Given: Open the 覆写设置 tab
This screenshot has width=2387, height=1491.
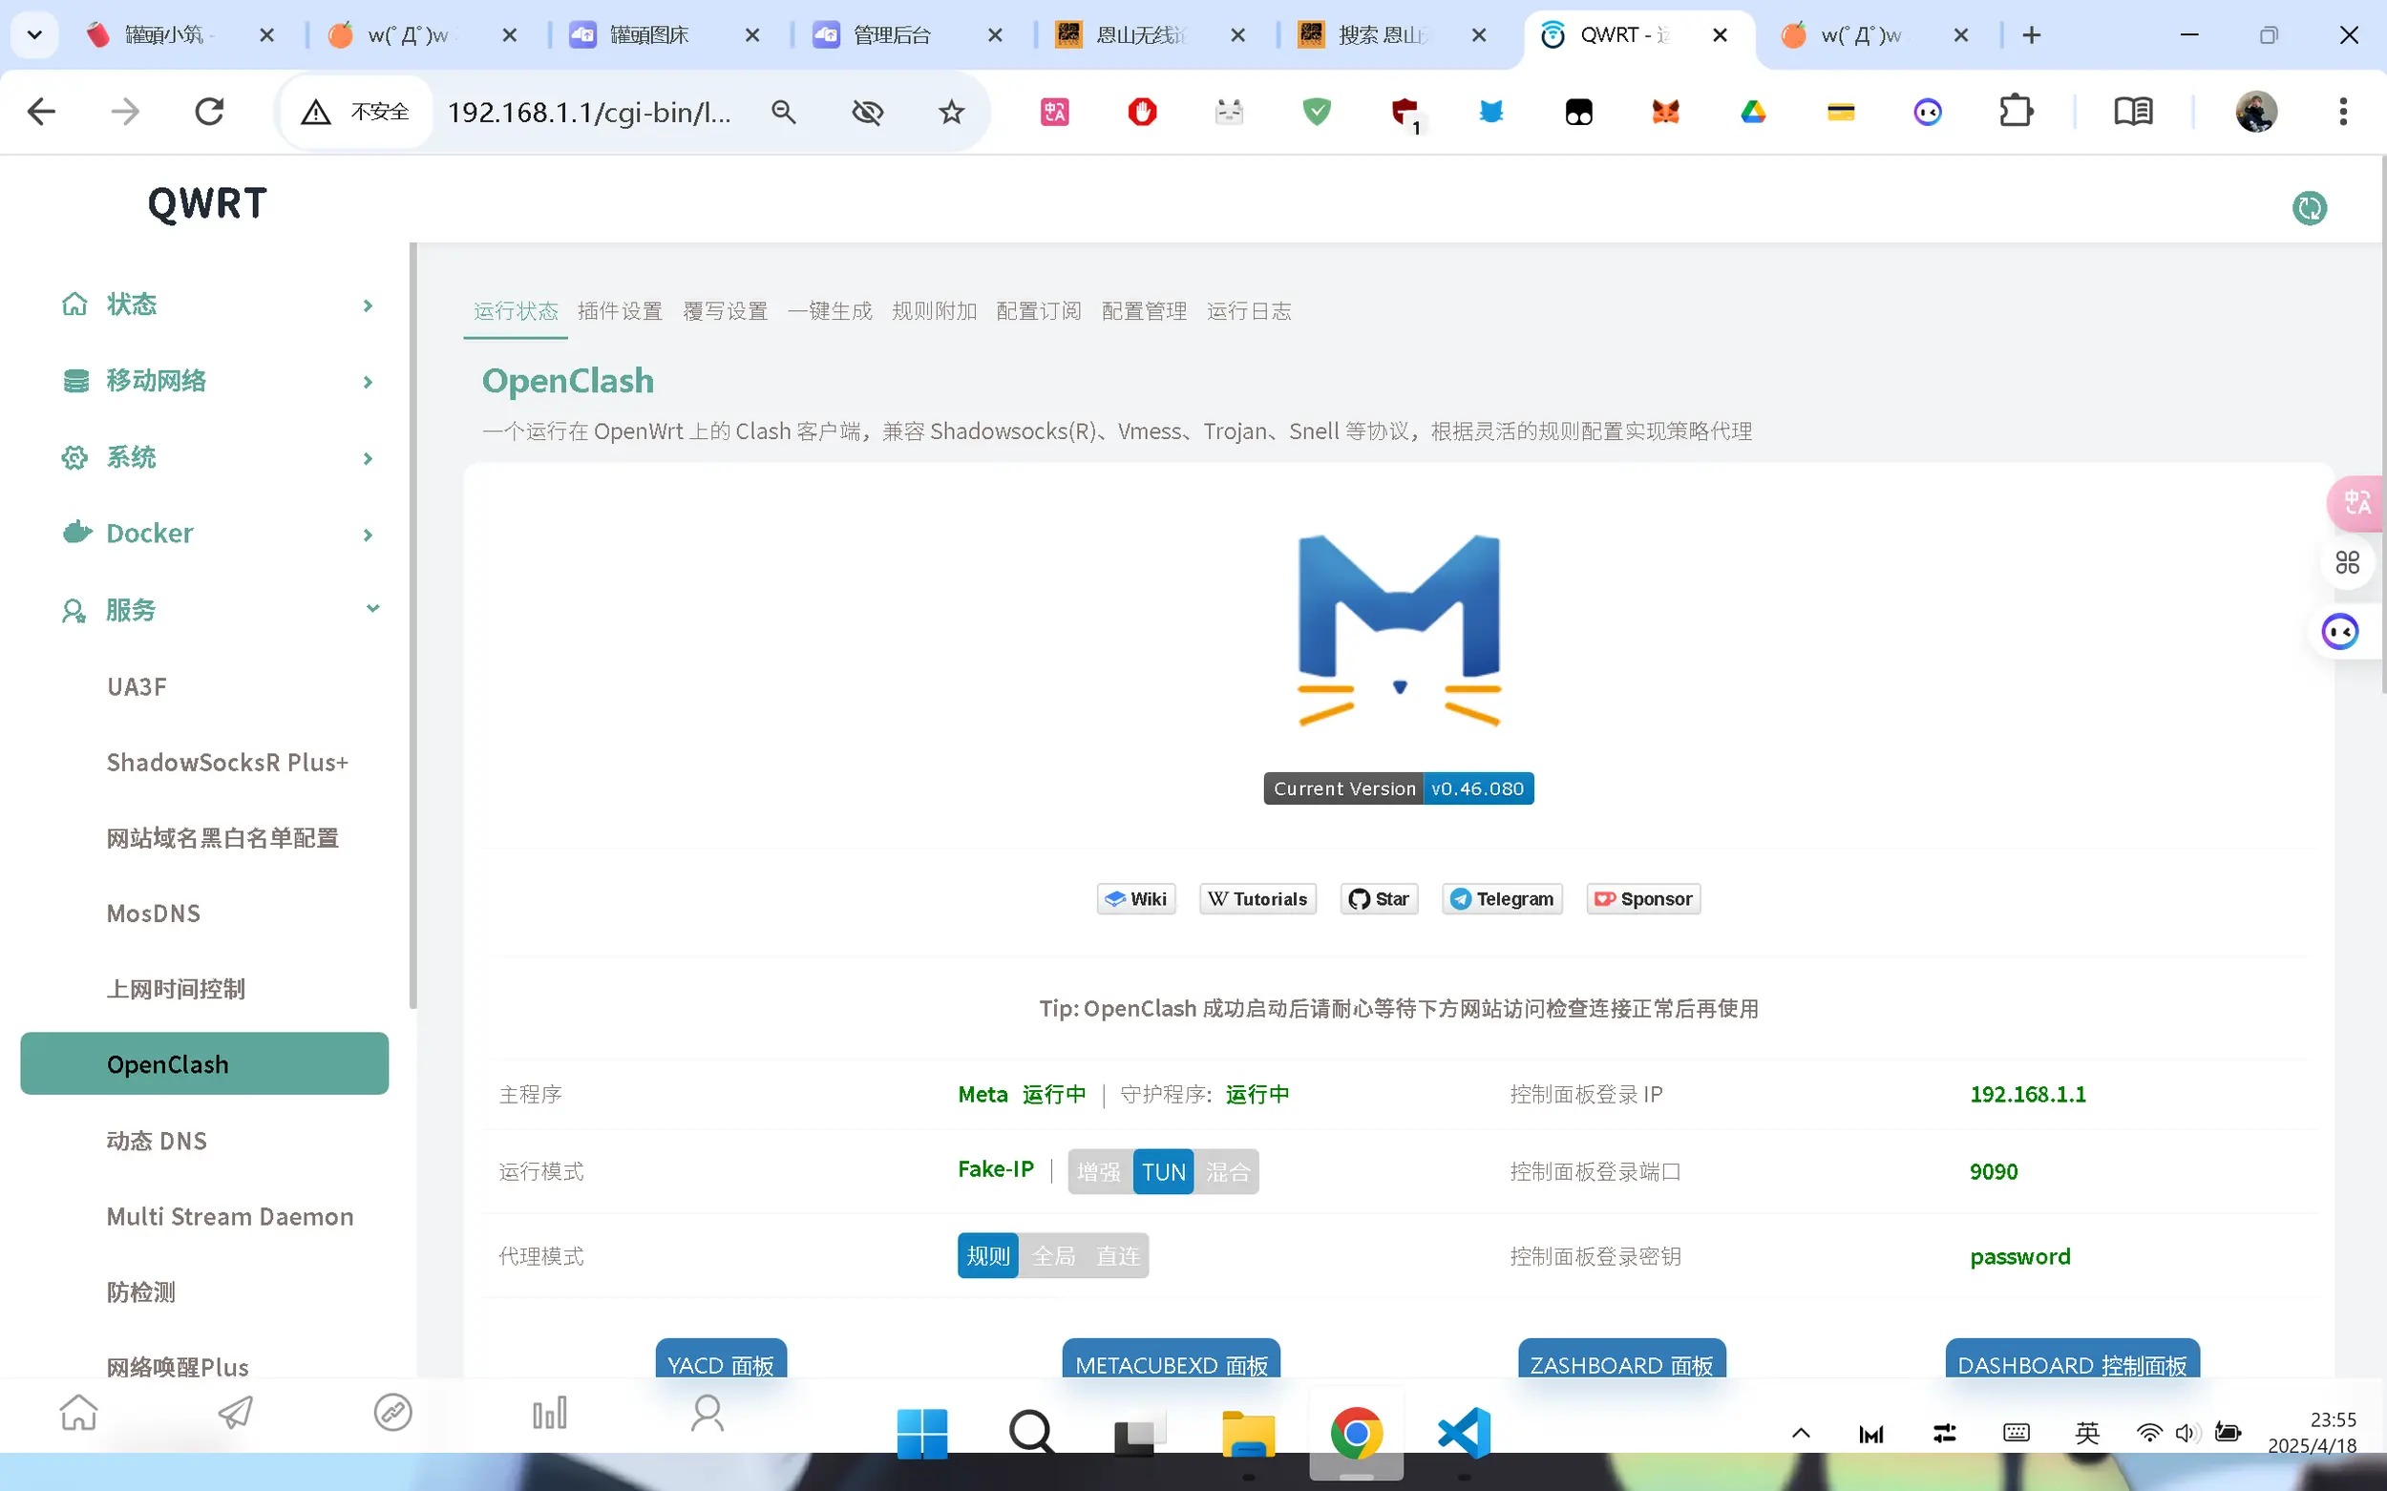Looking at the screenshot, I should pyautogui.click(x=725, y=311).
